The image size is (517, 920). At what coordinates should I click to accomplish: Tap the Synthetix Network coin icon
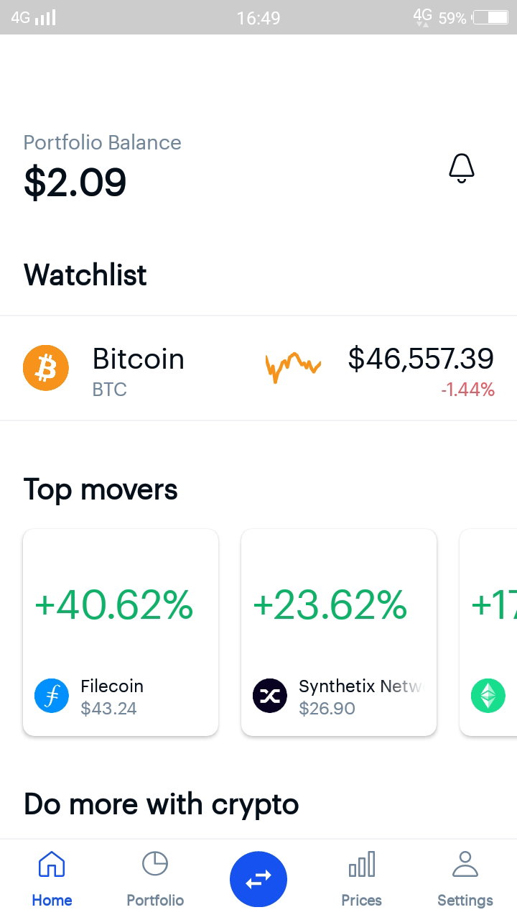click(270, 696)
